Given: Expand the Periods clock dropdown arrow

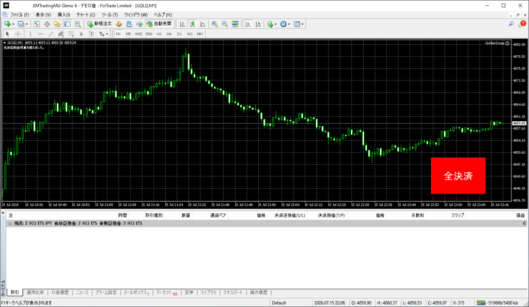Looking at the screenshot, I should pos(289,24).
